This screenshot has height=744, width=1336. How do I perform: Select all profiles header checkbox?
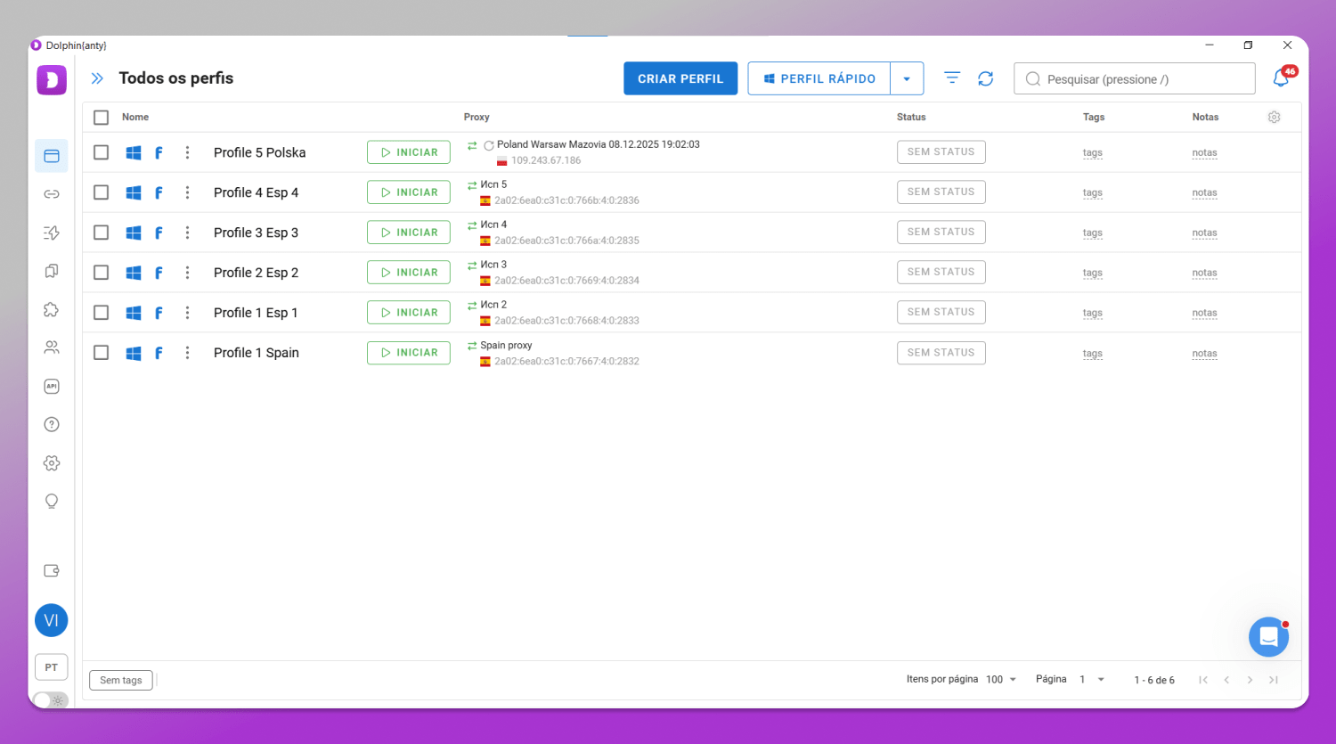[102, 118]
